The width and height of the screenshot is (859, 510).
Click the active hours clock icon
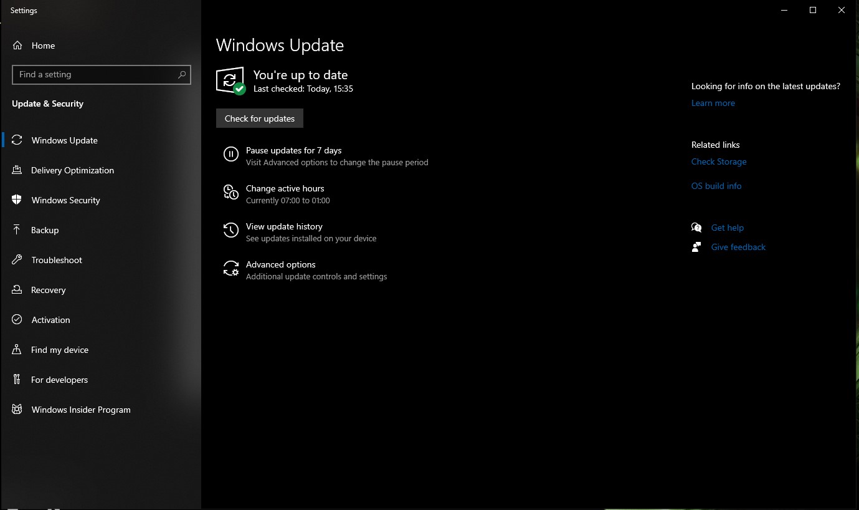click(x=231, y=192)
